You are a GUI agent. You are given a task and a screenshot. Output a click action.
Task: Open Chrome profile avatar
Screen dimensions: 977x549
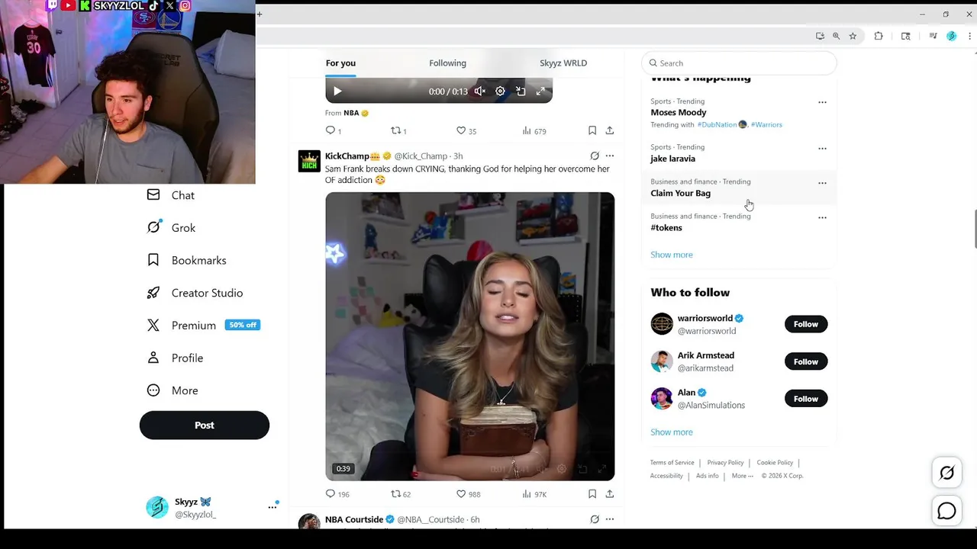click(951, 36)
